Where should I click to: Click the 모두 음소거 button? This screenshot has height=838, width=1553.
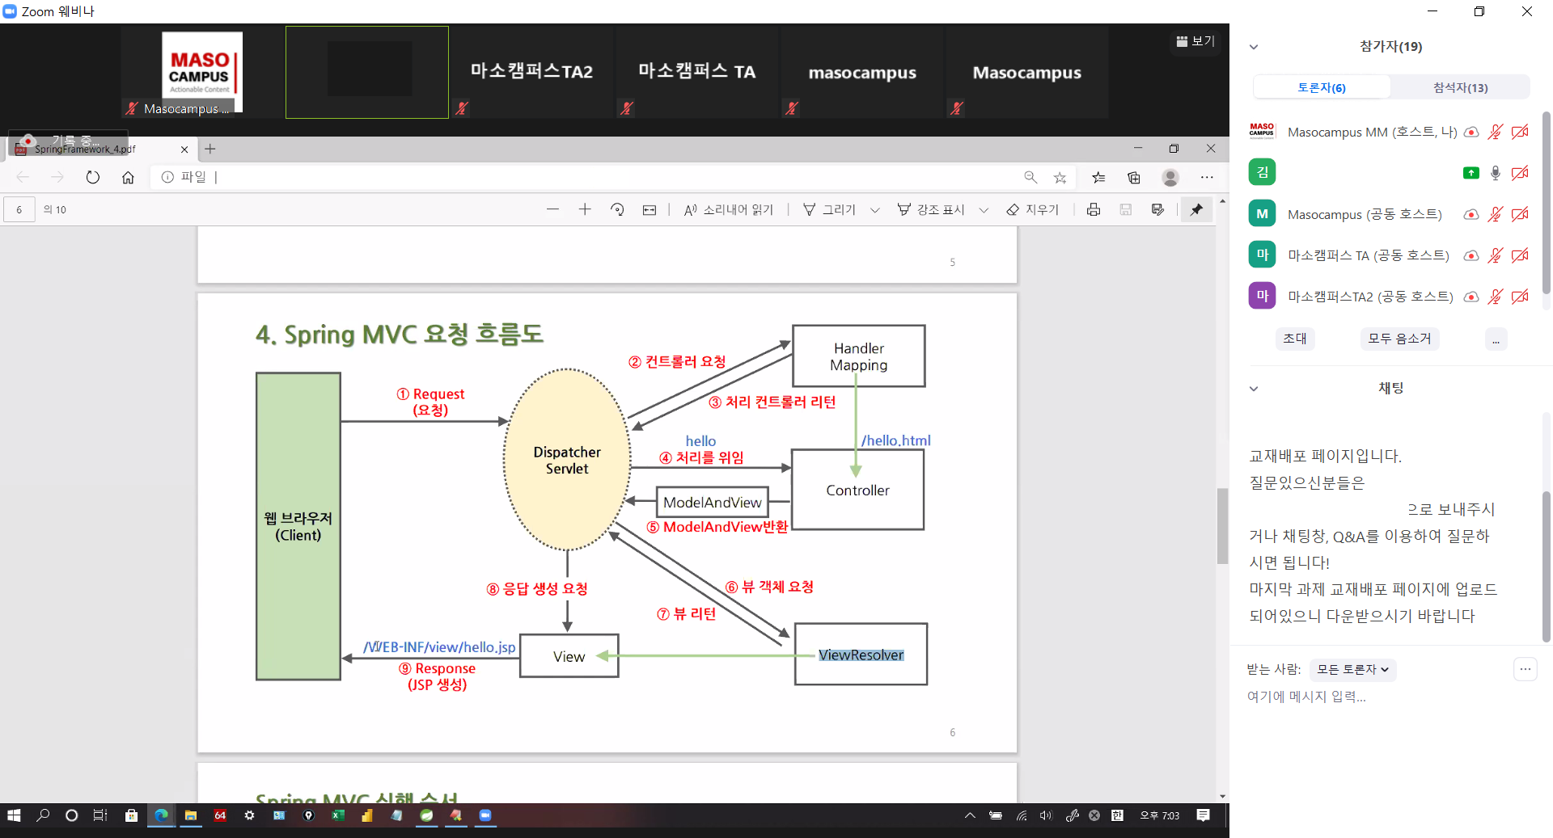point(1399,339)
